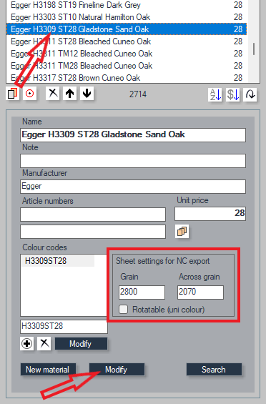Viewport: 266px width, 404px height.
Task: Click the New material button
Action: coord(48,370)
